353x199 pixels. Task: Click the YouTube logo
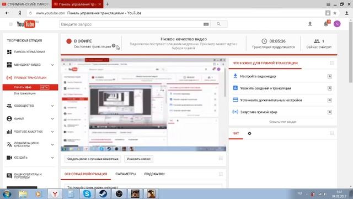tap(26, 24)
